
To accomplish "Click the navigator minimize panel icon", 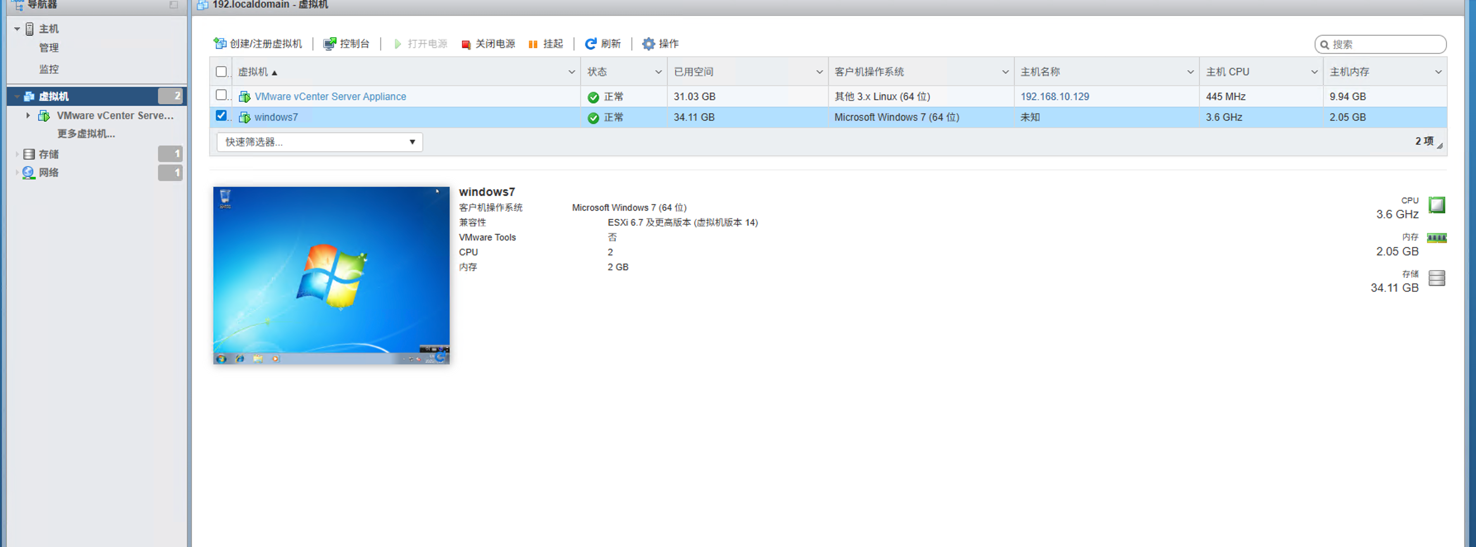I will [174, 5].
